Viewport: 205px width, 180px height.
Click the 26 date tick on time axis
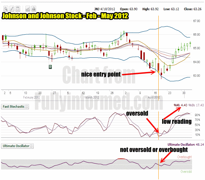(112, 93)
